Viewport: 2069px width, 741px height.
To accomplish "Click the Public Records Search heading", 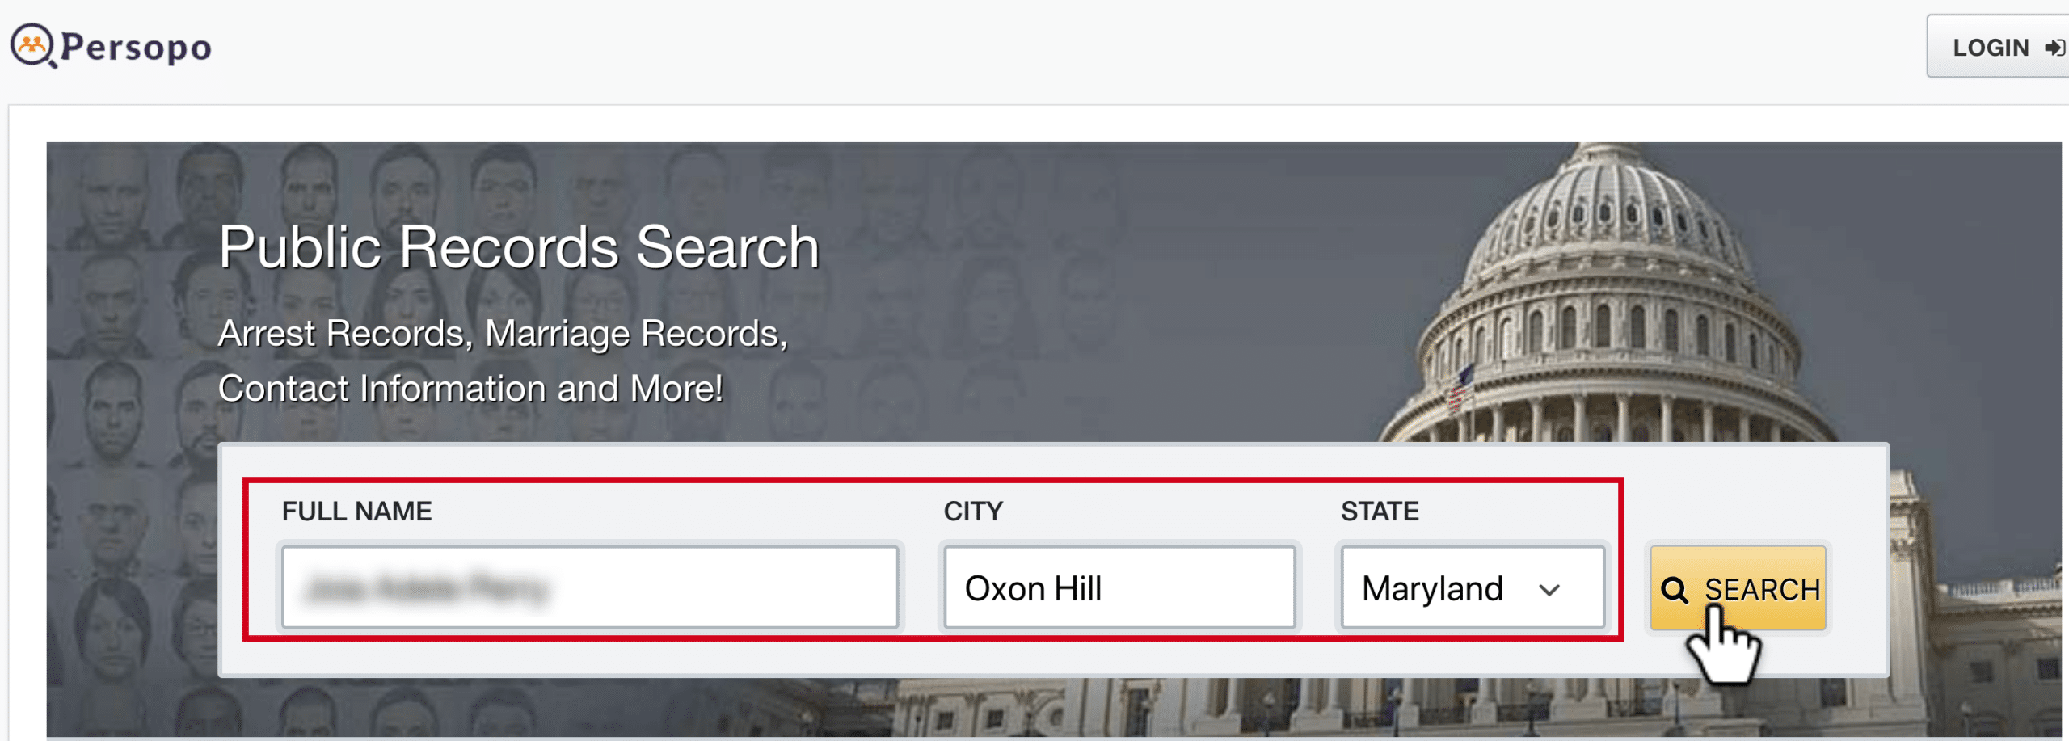I will point(519,246).
